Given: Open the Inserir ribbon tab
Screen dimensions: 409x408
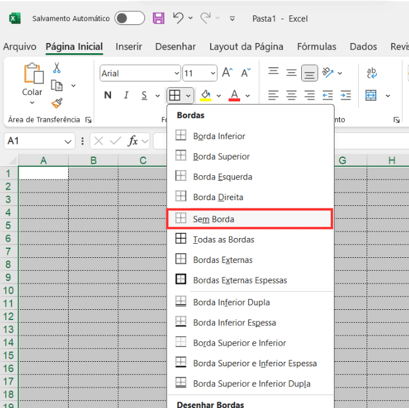Looking at the screenshot, I should coord(128,46).
